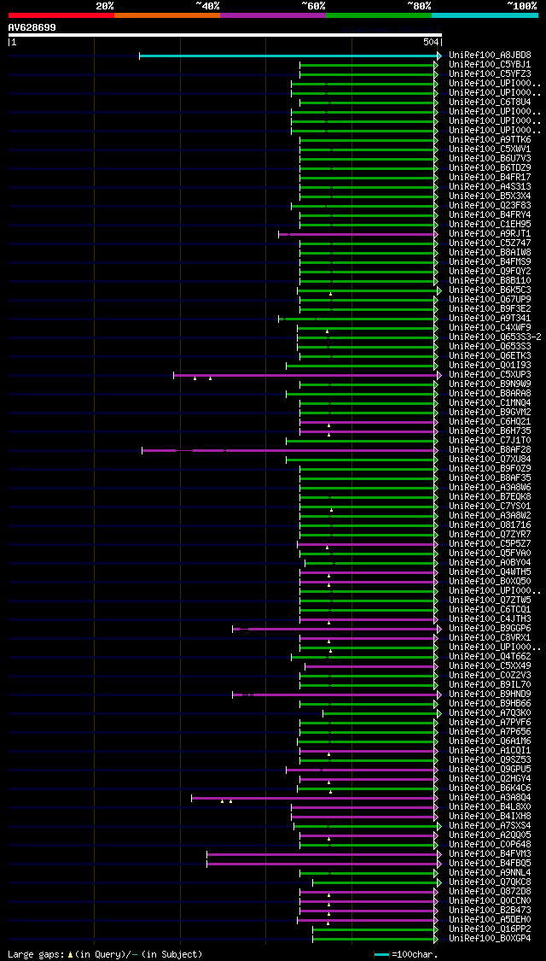Click UniRef100_C4JTH3 label
The width and height of the screenshot is (546, 961).
[x=490, y=619]
